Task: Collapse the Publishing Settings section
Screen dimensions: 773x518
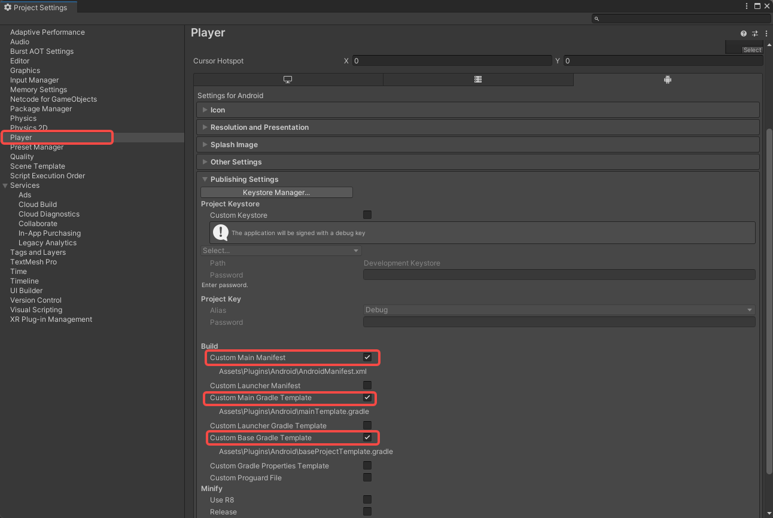Action: pyautogui.click(x=244, y=179)
